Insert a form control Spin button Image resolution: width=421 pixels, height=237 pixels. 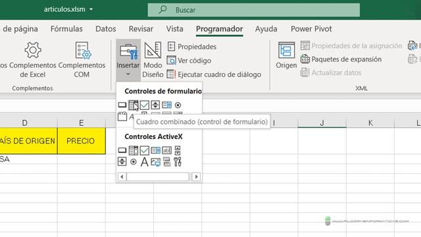point(155,105)
